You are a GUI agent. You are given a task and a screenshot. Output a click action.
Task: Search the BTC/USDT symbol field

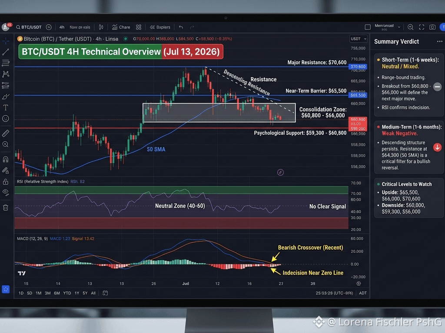tap(29, 27)
